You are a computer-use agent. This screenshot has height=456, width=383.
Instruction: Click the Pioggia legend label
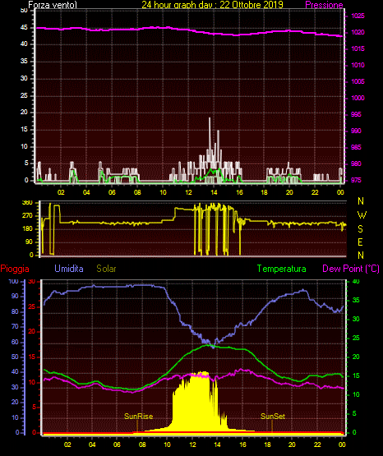(x=15, y=269)
